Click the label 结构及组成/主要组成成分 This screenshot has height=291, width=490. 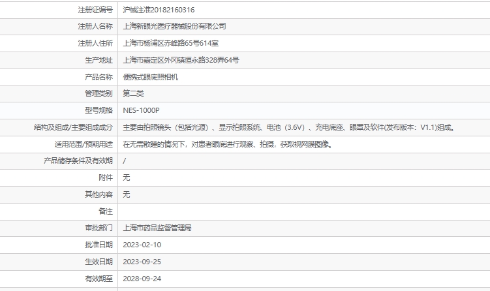(x=74, y=127)
